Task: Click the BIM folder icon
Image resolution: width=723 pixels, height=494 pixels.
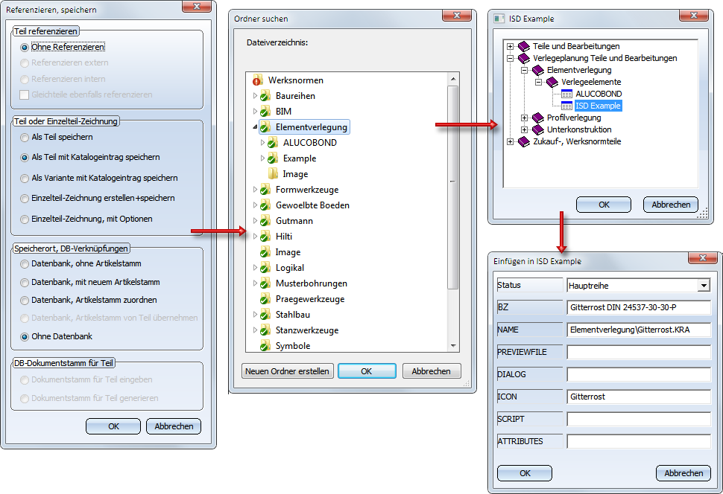Action: (265, 112)
